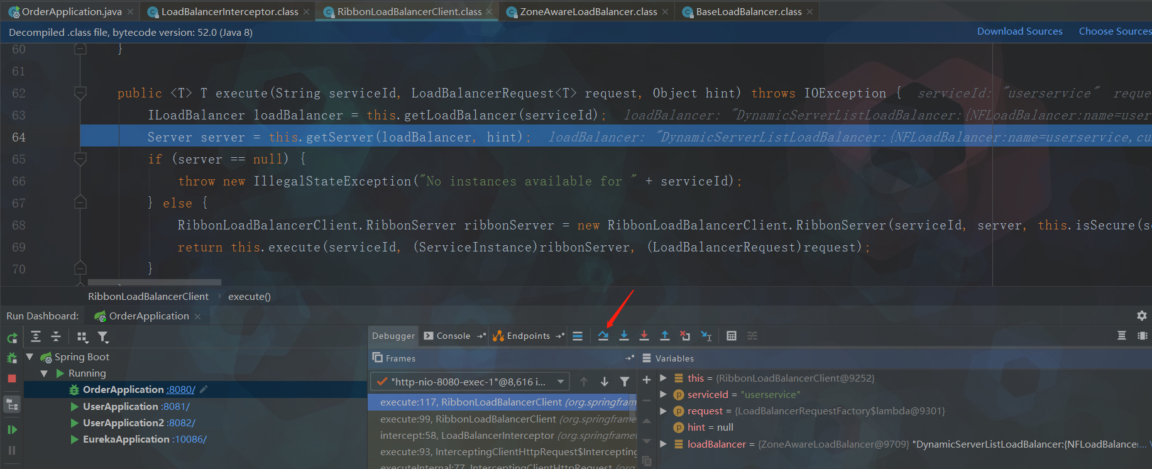Switch to OrderApplication.java tab

[72, 11]
